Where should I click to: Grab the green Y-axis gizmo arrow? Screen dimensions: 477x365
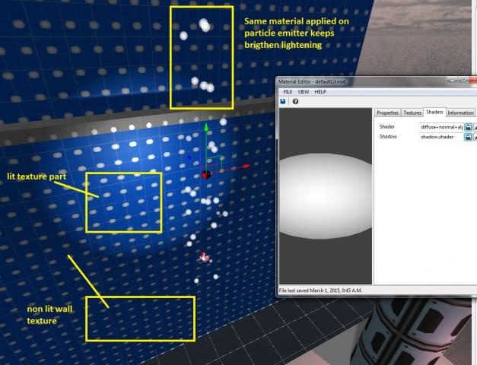coord(205,130)
